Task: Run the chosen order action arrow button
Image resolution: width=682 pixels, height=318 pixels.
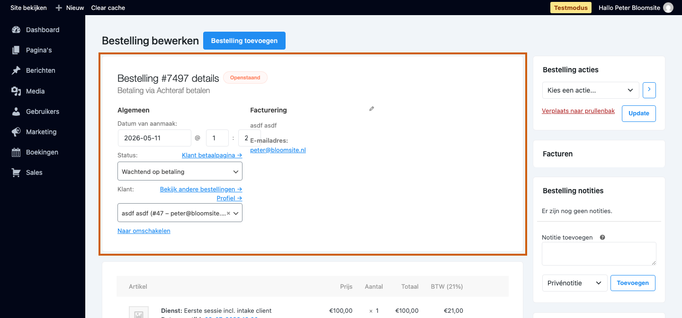Action: 649,90
